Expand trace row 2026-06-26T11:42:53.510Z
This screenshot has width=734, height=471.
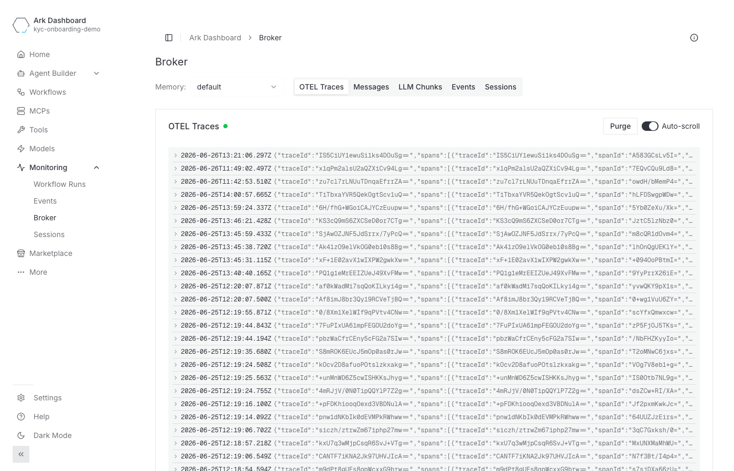(x=176, y=182)
